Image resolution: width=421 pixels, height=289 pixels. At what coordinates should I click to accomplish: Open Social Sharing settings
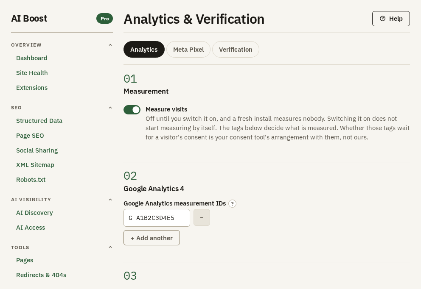[37, 150]
